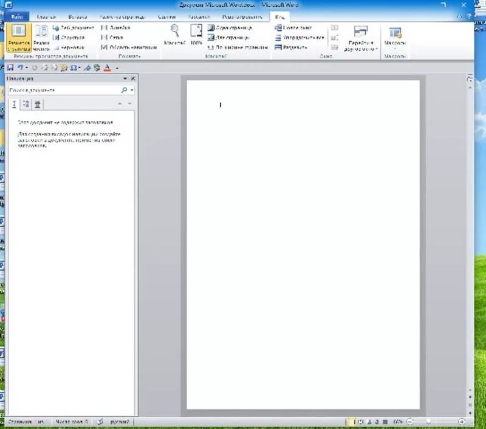Viewport: 486px width, 429px height.
Task: Click the Search Document (Поиск в документе) field
Action: click(64, 90)
